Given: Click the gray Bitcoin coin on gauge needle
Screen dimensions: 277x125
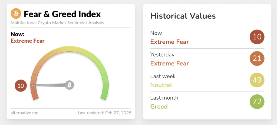Looking at the screenshot, I should click(70, 85).
